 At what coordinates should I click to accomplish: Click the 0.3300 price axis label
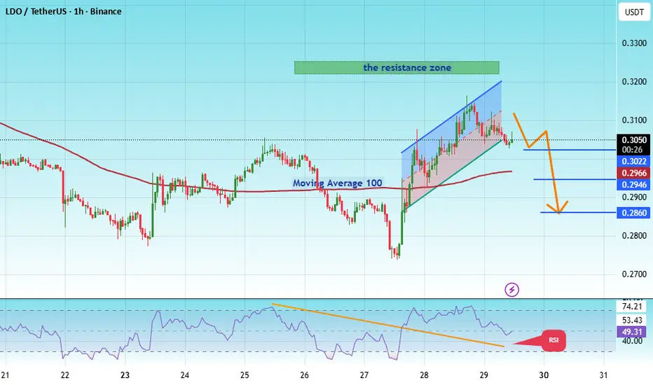click(x=634, y=43)
